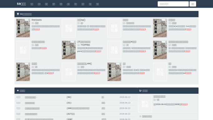Open the chapter link containing 90
The image size is (213, 120).
(x=69, y=97)
